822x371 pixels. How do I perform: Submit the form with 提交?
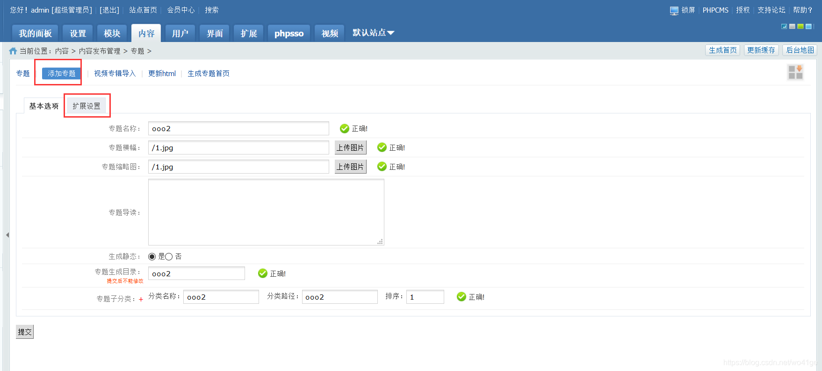25,332
